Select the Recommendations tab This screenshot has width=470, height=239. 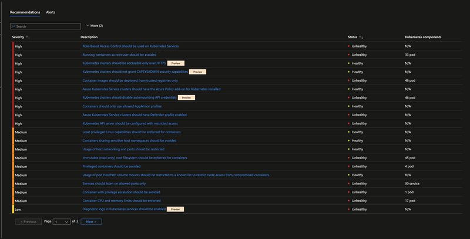25,12
